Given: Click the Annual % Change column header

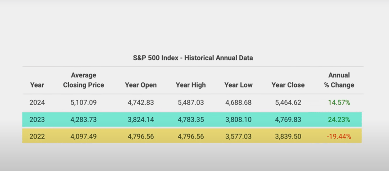Looking at the screenshot, I should tap(339, 80).
